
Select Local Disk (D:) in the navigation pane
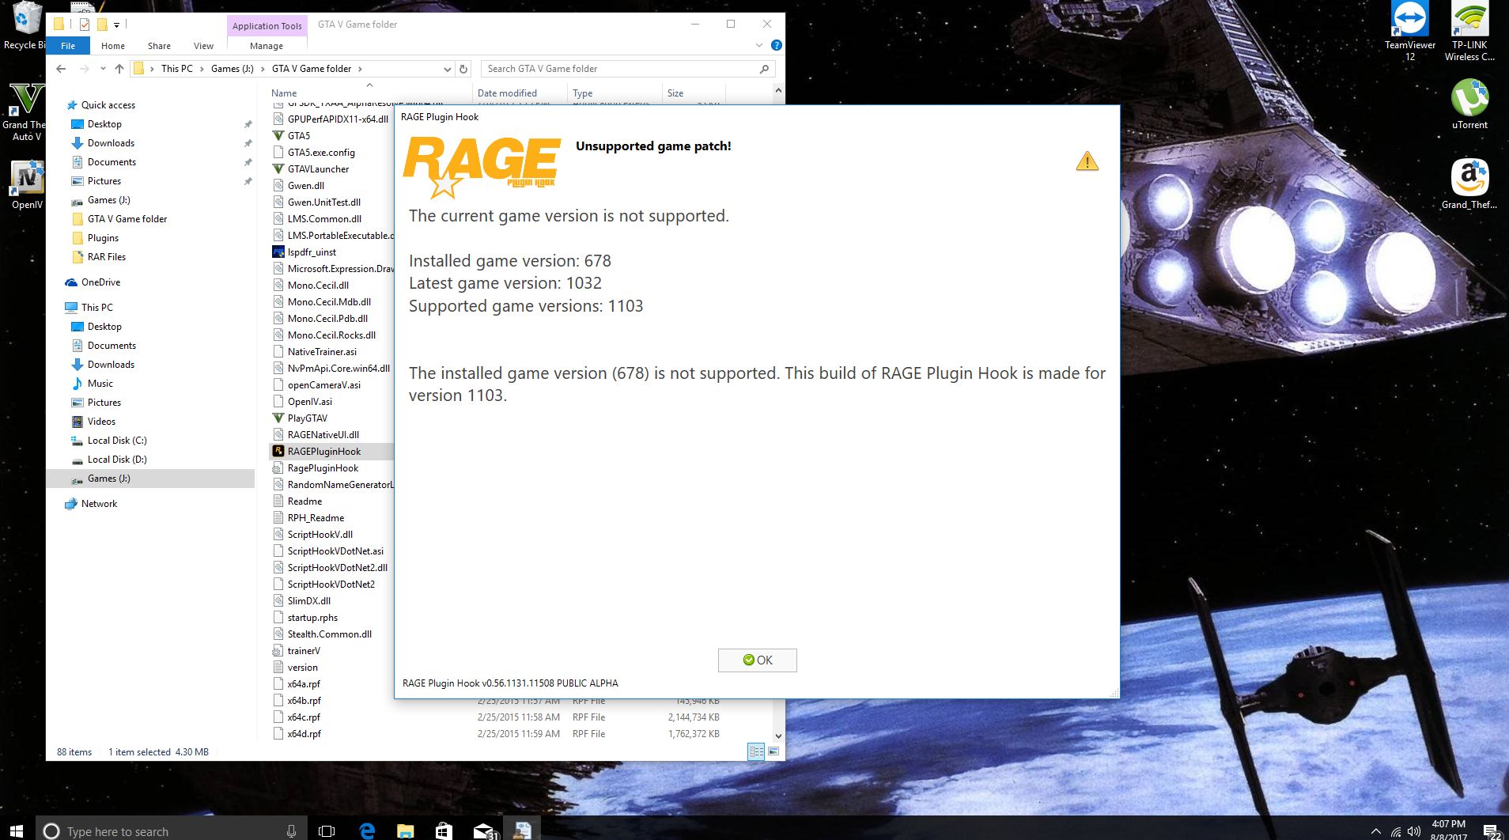pyautogui.click(x=117, y=459)
